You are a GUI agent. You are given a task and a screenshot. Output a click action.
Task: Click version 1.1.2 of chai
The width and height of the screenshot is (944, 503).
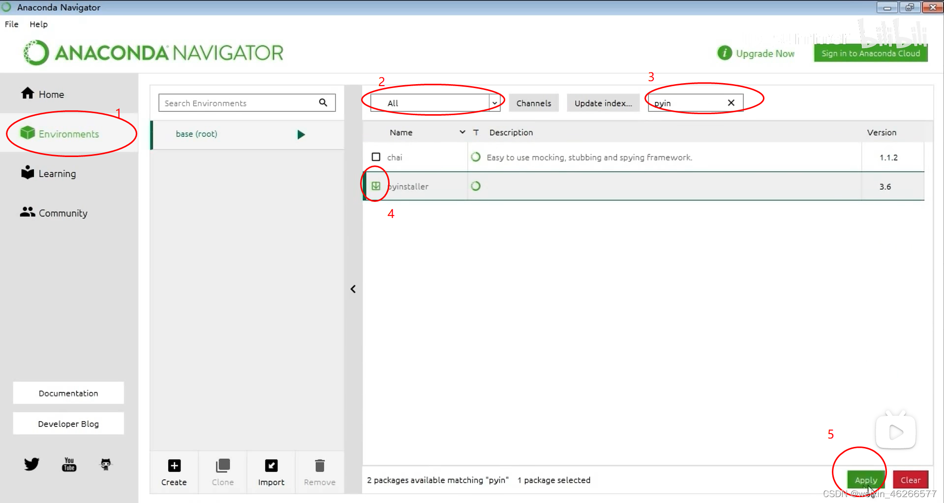pyautogui.click(x=888, y=157)
